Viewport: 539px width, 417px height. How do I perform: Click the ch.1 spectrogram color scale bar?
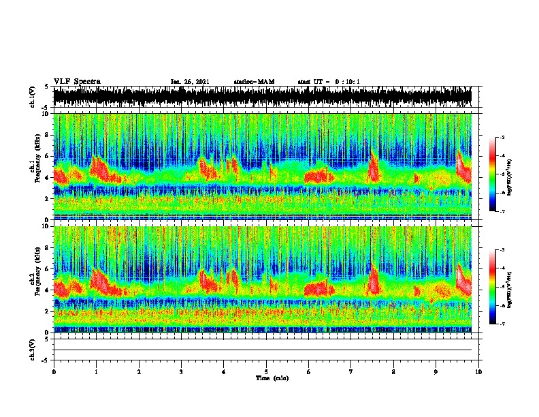[493, 174]
